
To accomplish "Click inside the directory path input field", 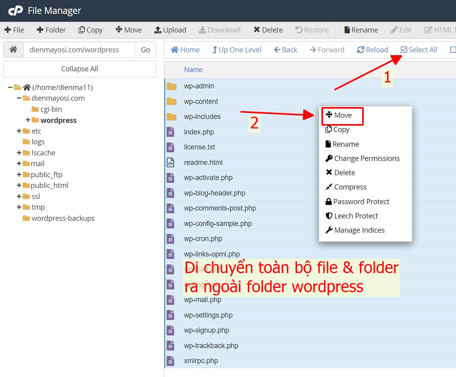I will [75, 50].
